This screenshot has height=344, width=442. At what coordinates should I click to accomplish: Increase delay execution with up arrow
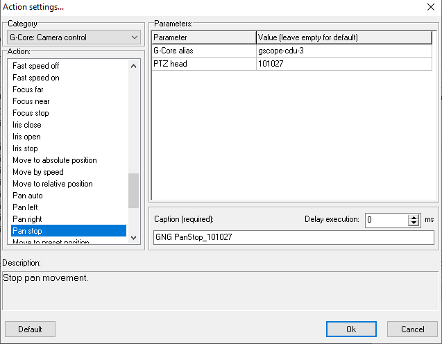[414, 216]
